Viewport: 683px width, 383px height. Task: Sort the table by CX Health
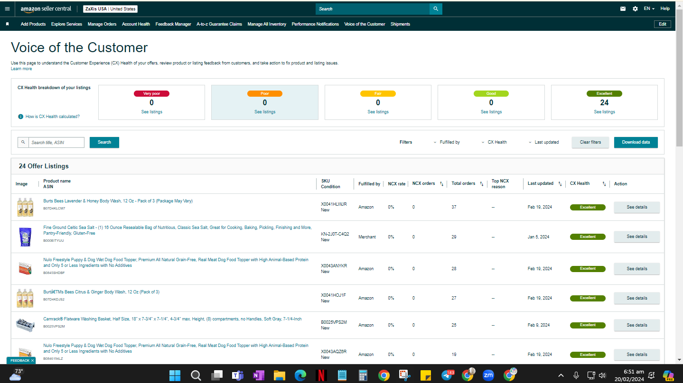pyautogui.click(x=604, y=183)
